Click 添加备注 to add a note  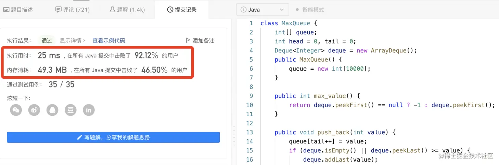pyautogui.click(x=200, y=41)
